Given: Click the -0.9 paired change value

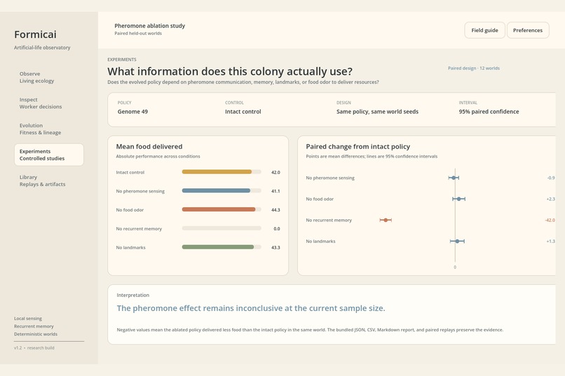Looking at the screenshot, I should click(x=551, y=178).
